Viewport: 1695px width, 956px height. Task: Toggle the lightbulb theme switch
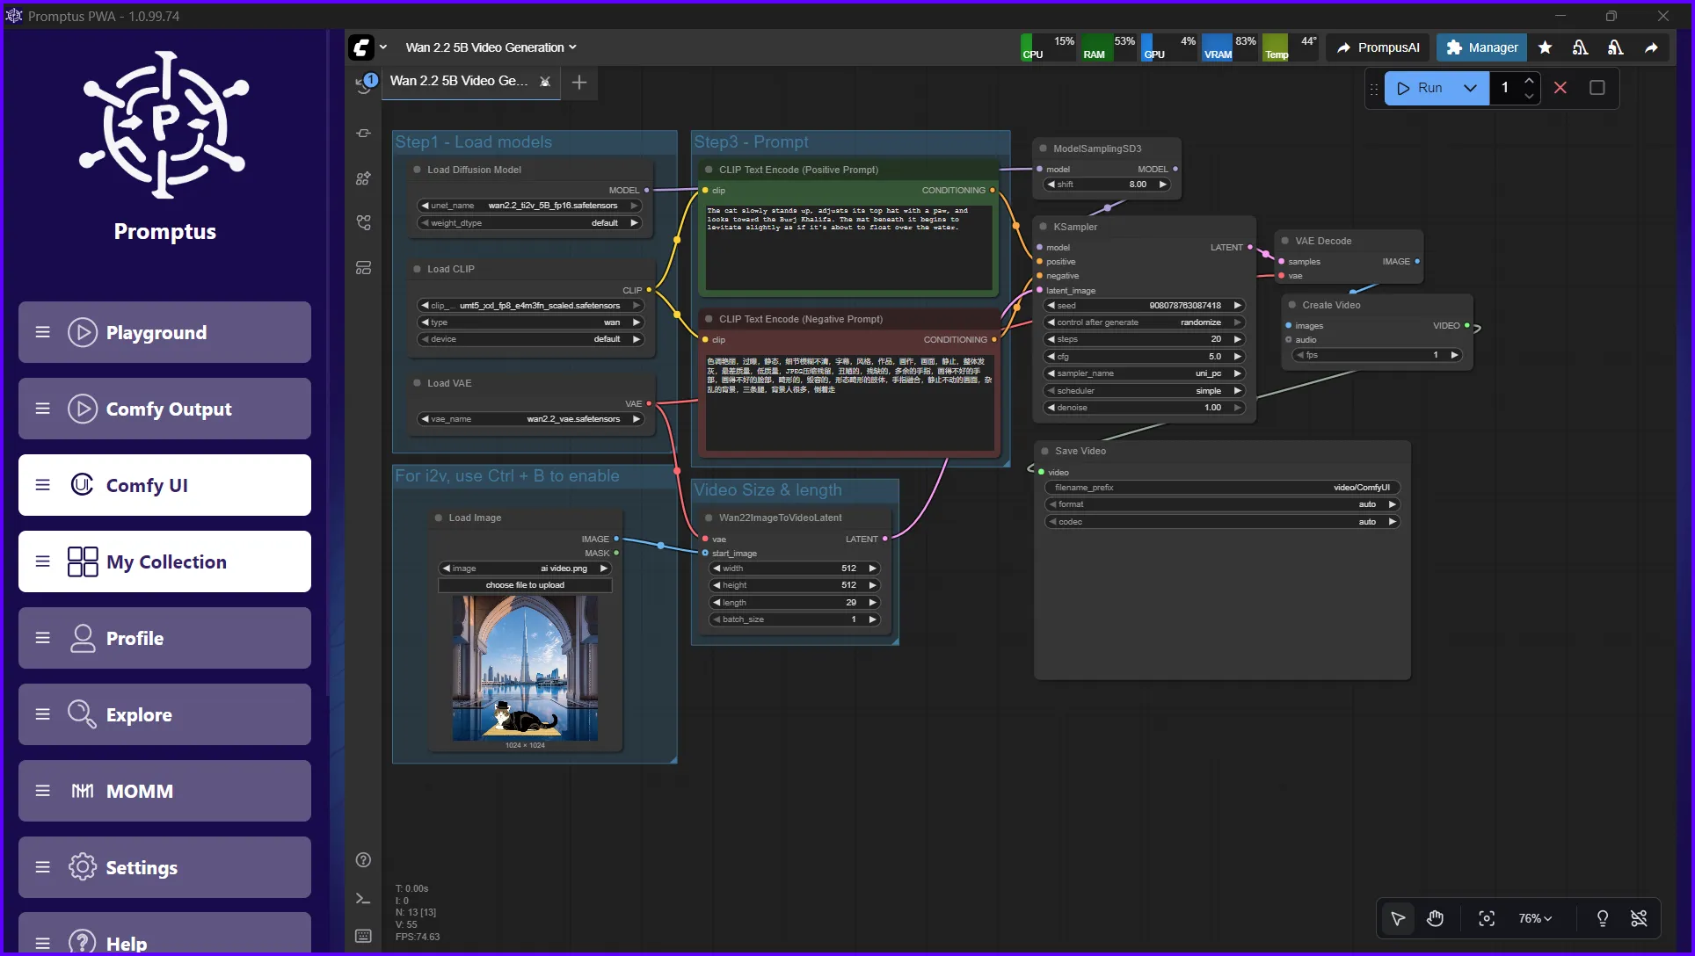click(x=1602, y=918)
